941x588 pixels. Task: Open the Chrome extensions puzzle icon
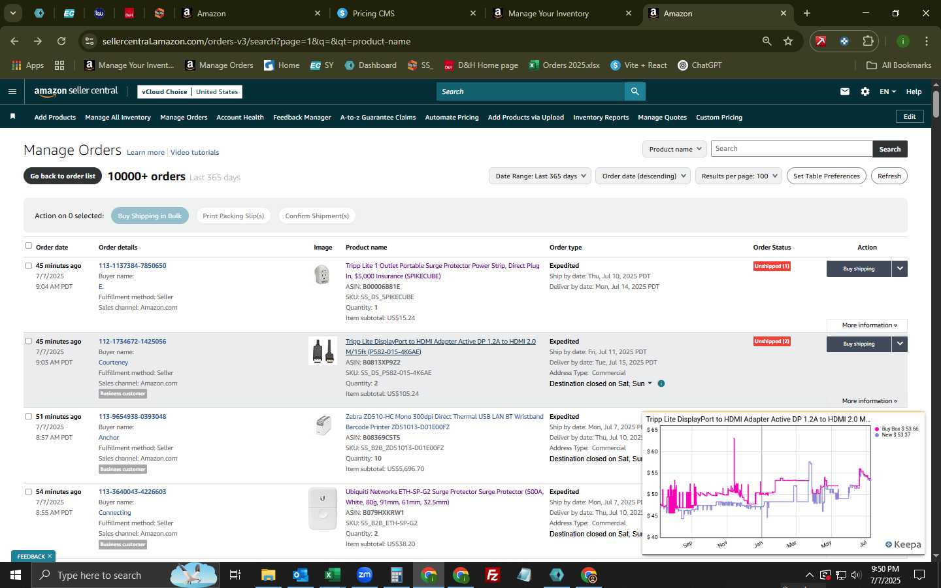(x=868, y=41)
